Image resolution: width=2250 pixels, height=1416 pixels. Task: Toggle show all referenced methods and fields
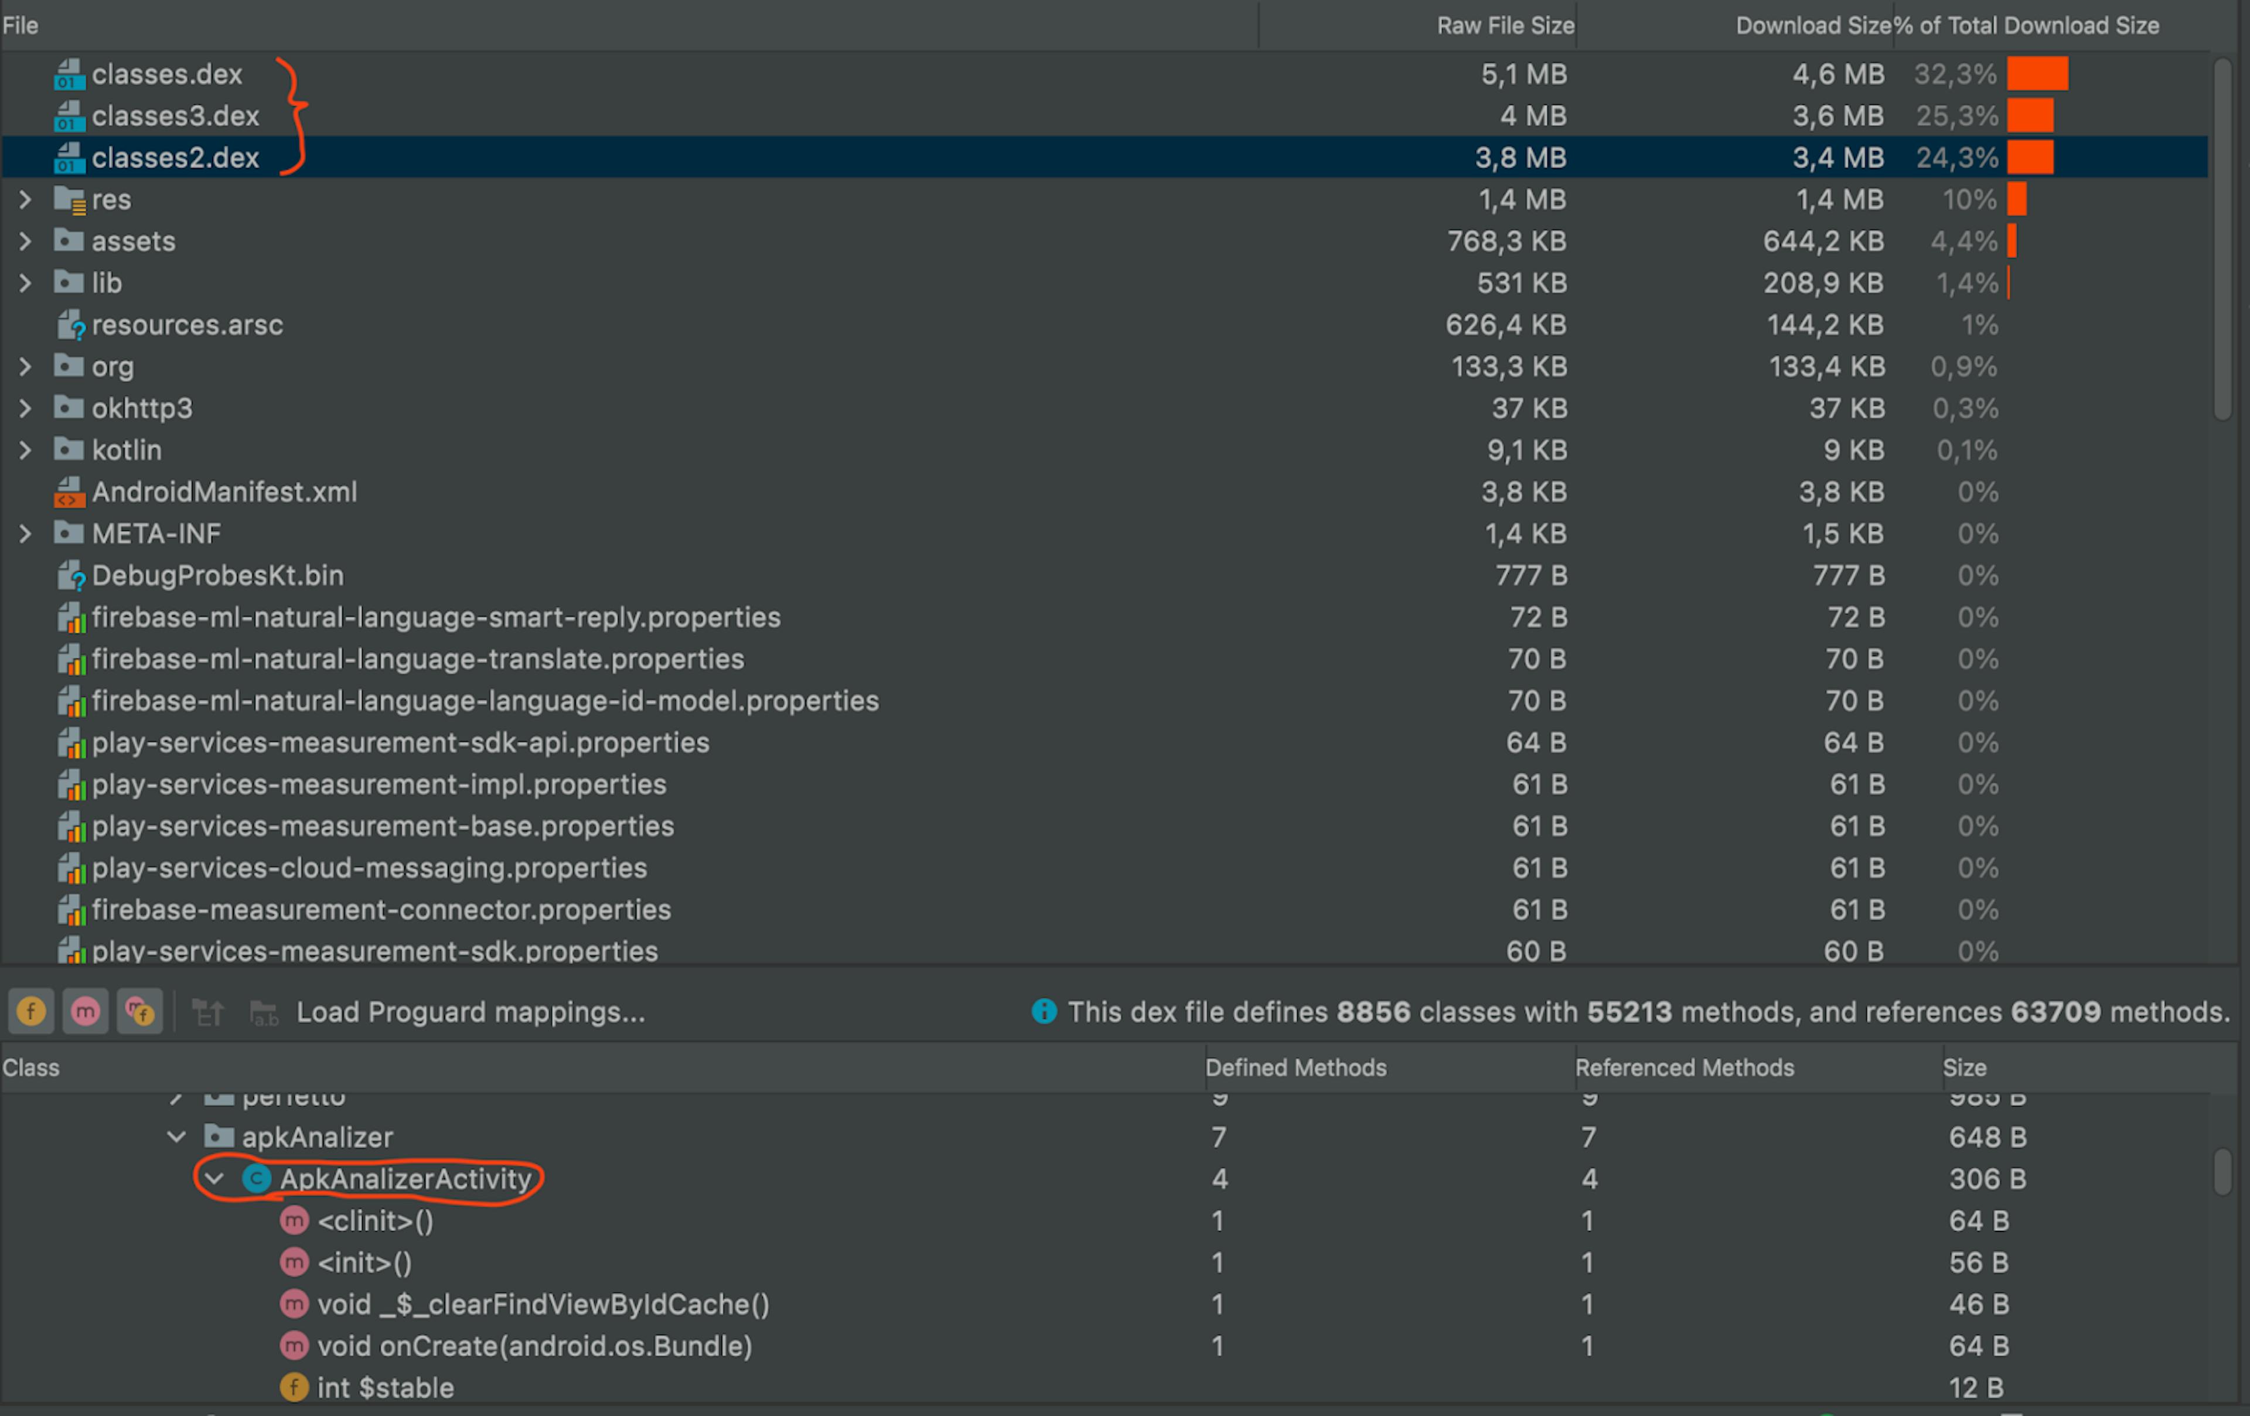(x=139, y=1012)
